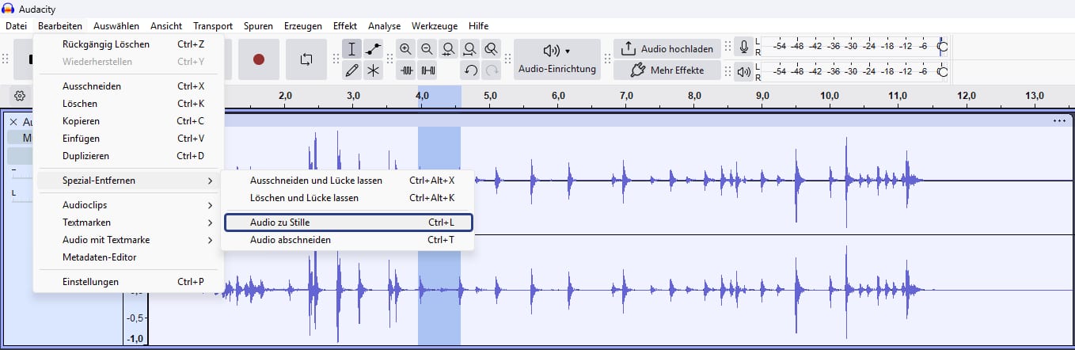Image resolution: width=1075 pixels, height=350 pixels.
Task: Choose Audio zu Stille entry
Action: [348, 223]
